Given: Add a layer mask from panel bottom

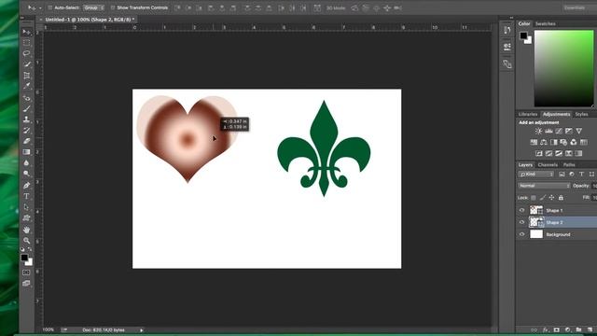Looking at the screenshot, I should click(557, 329).
